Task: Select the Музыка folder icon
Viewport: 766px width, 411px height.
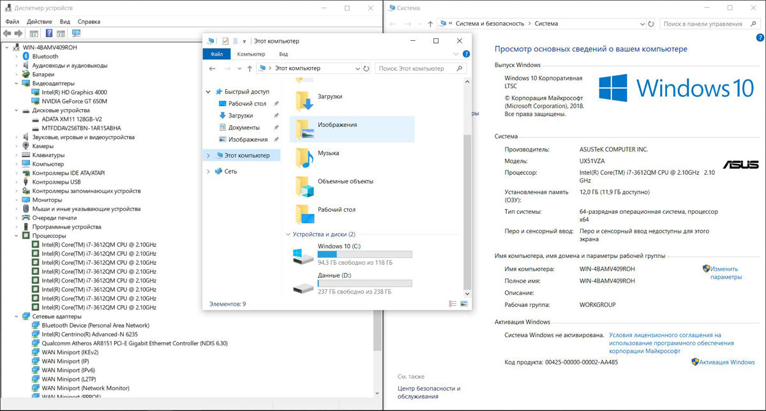Action: click(x=304, y=158)
